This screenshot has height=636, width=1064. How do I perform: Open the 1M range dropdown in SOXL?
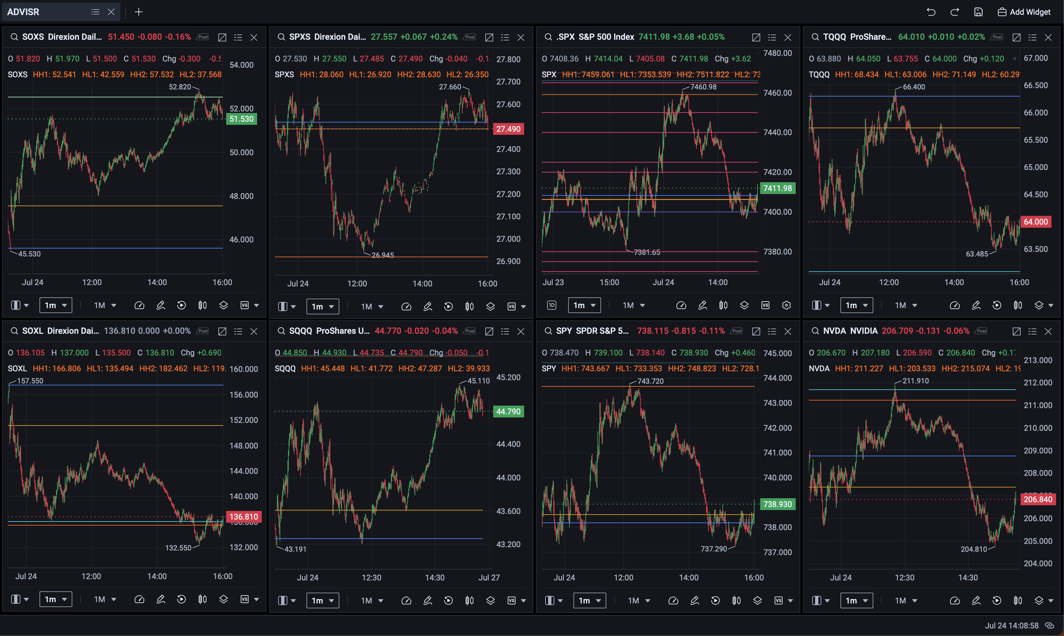point(105,599)
